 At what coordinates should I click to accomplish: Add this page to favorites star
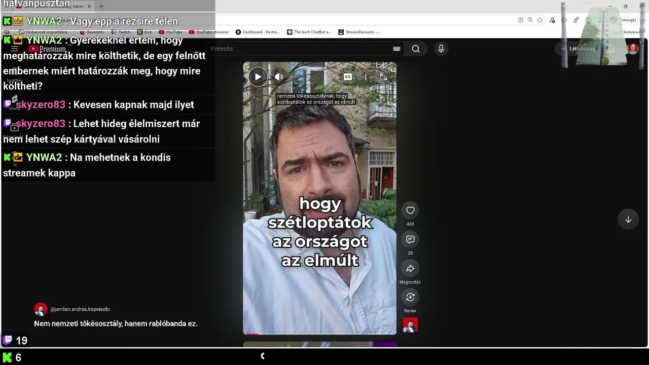540,20
